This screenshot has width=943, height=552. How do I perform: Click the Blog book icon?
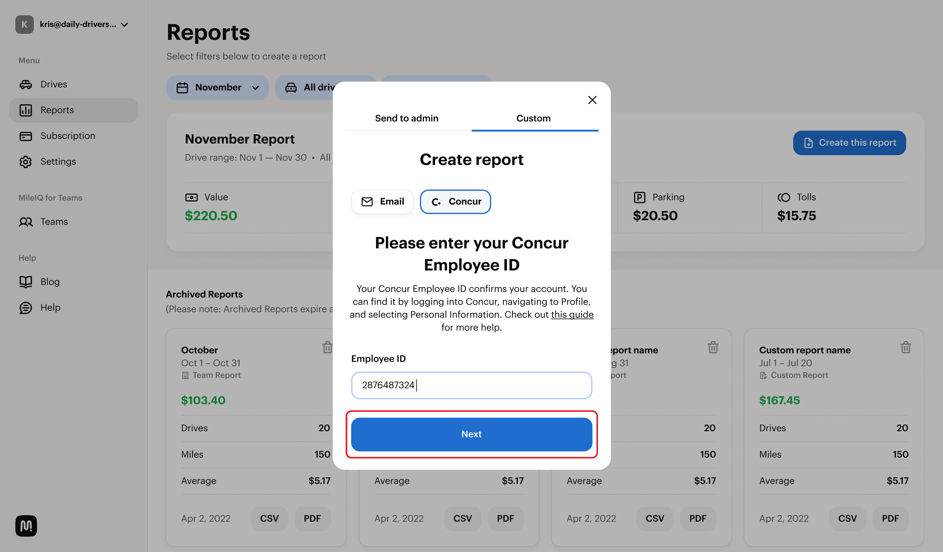25,282
